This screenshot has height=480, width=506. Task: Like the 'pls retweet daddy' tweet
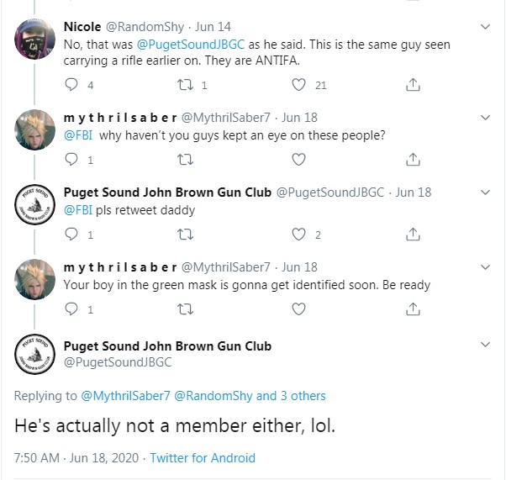tap(298, 235)
